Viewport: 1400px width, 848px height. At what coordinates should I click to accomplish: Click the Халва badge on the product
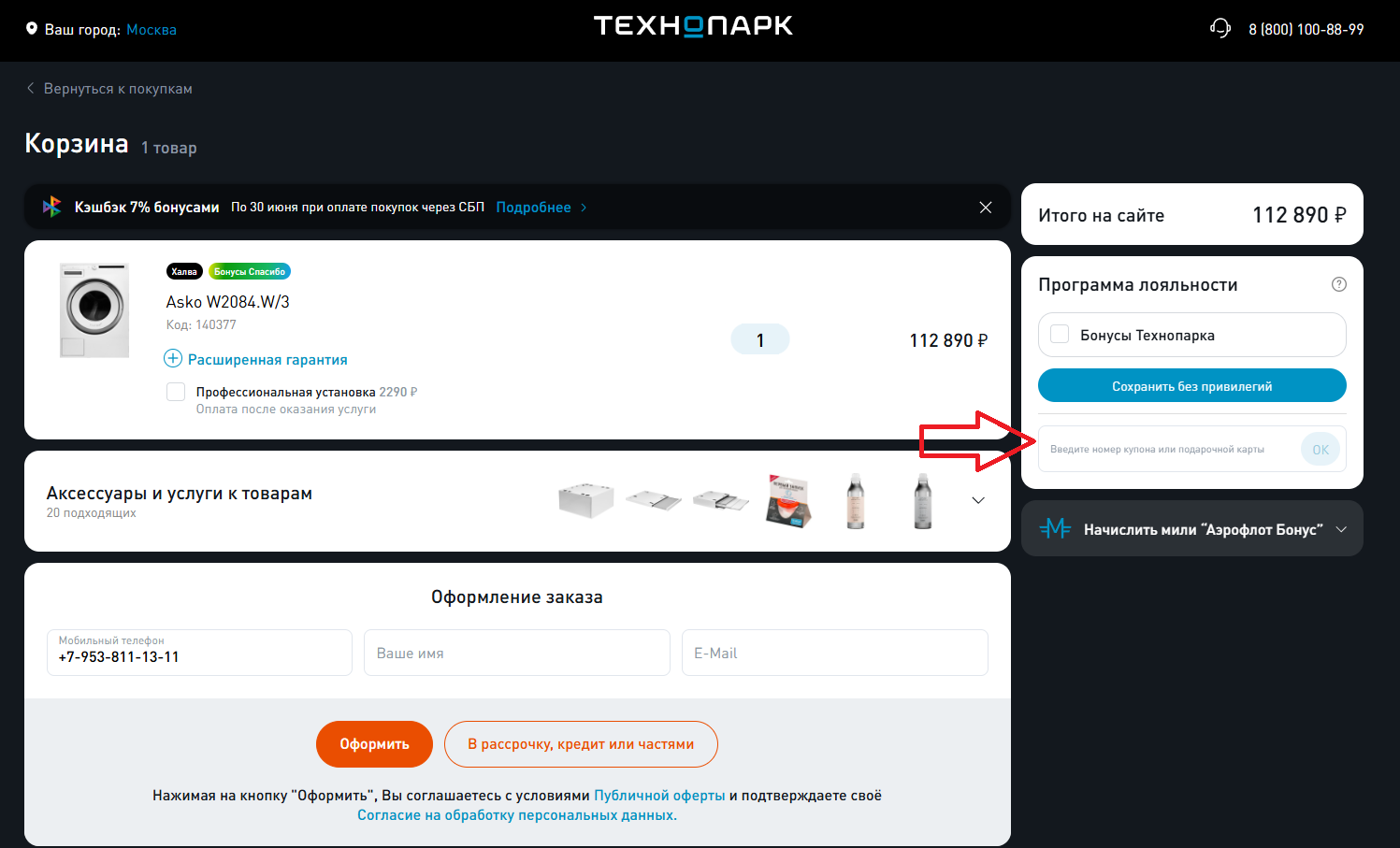pos(184,271)
